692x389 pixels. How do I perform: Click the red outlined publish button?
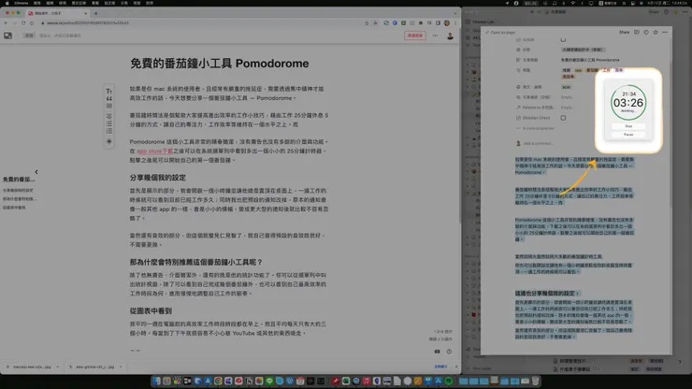tap(415, 36)
